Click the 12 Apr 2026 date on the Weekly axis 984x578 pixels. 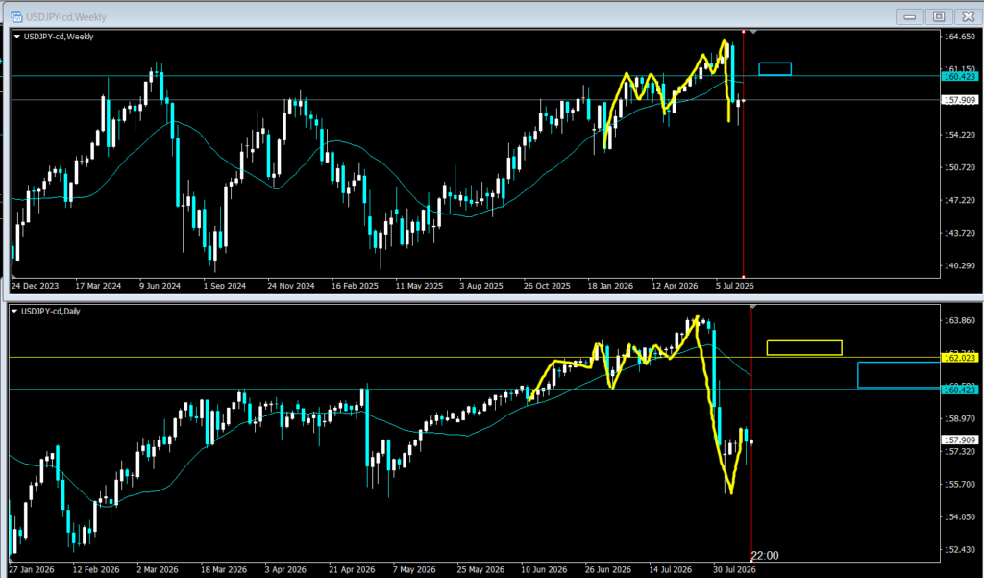pos(676,286)
